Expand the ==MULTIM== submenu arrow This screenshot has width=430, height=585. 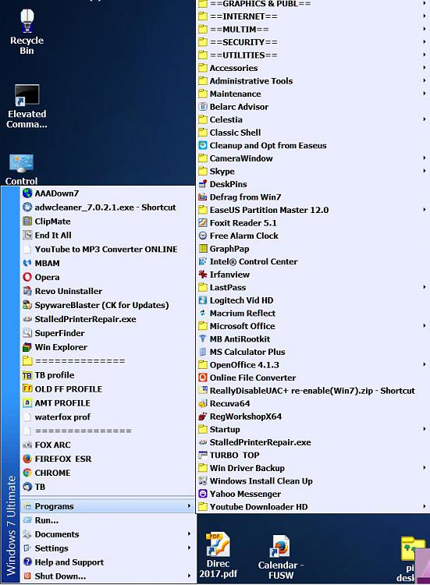tap(424, 29)
